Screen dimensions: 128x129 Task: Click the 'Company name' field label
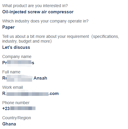[x=17, y=57]
